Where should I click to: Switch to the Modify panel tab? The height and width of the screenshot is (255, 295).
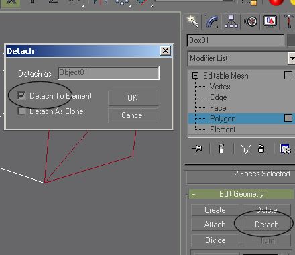(x=212, y=21)
